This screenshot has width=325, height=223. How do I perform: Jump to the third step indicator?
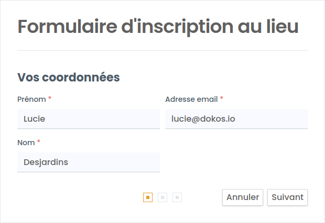pyautogui.click(x=177, y=197)
